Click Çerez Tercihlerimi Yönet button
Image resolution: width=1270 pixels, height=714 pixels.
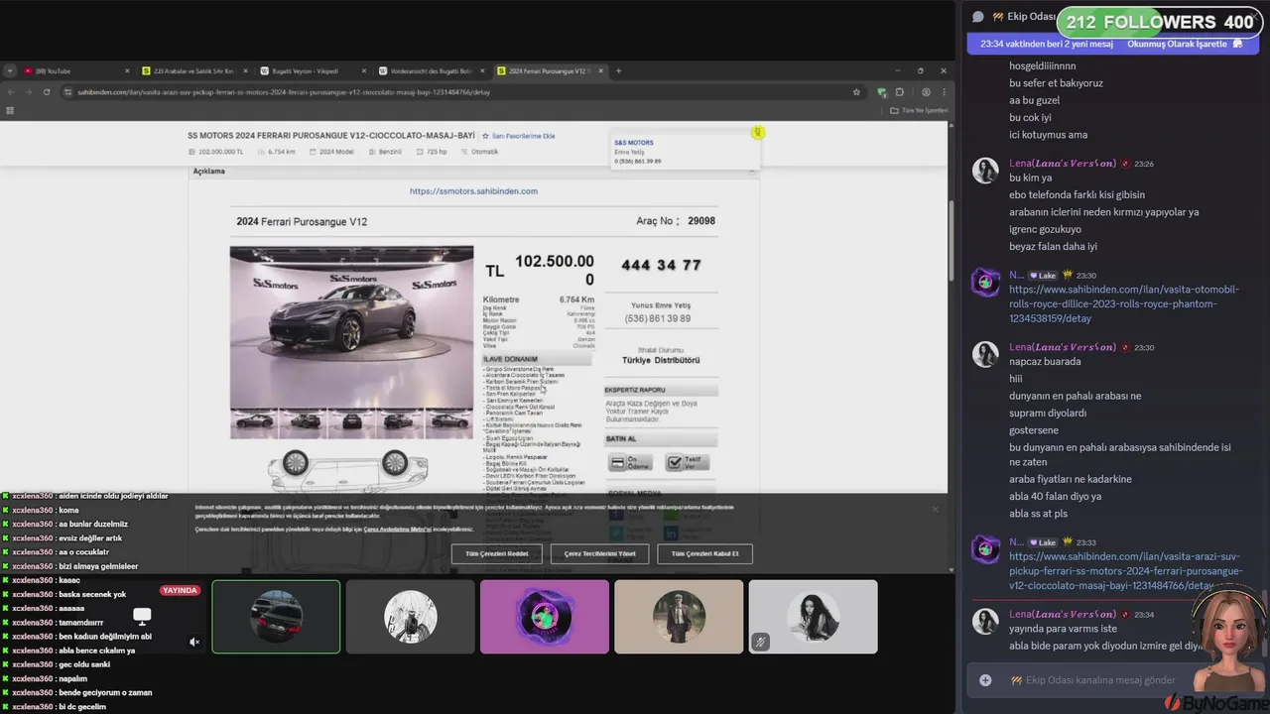pos(599,553)
